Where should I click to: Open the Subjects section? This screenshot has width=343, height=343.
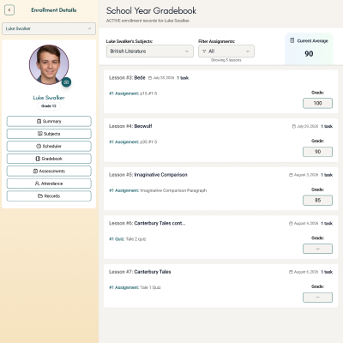49,134
